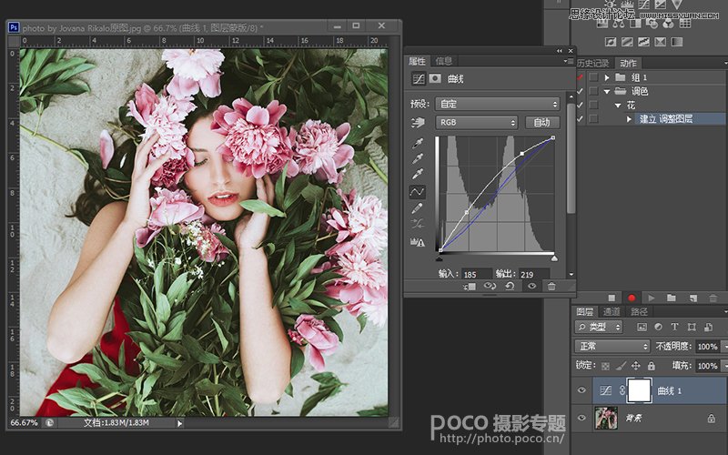Filter layers by shape layers
Image resolution: width=728 pixels, height=455 pixels.
pyautogui.click(x=692, y=327)
